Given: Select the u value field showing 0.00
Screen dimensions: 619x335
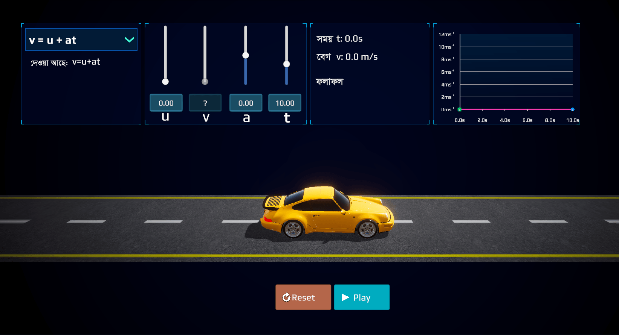Looking at the screenshot, I should tap(166, 103).
